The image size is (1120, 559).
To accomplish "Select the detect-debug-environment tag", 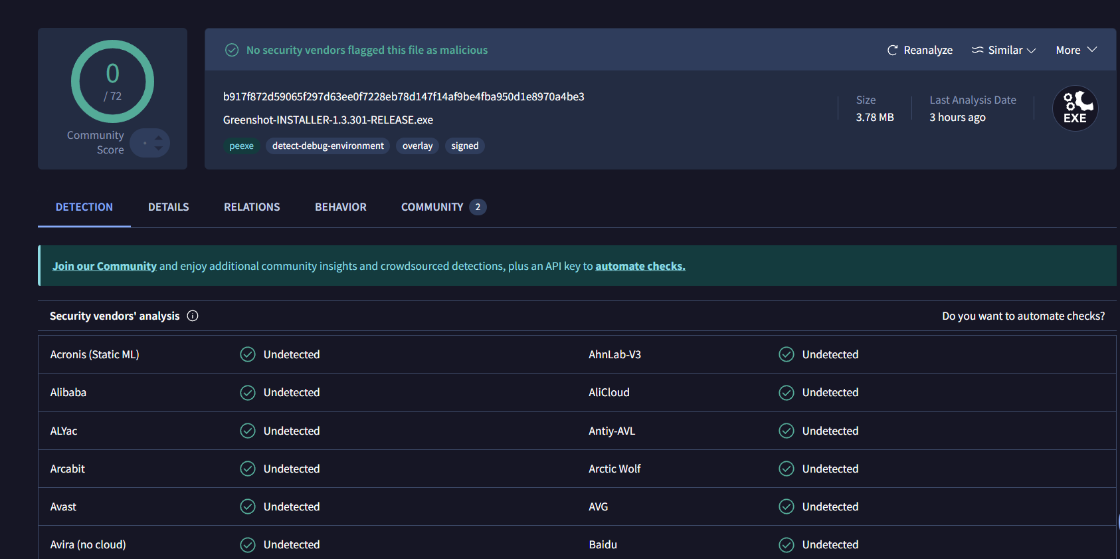I will pos(327,146).
